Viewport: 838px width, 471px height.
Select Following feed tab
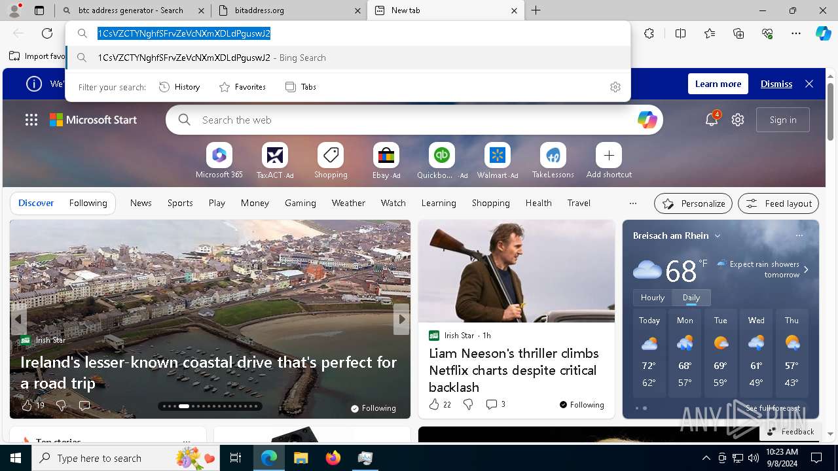(88, 203)
